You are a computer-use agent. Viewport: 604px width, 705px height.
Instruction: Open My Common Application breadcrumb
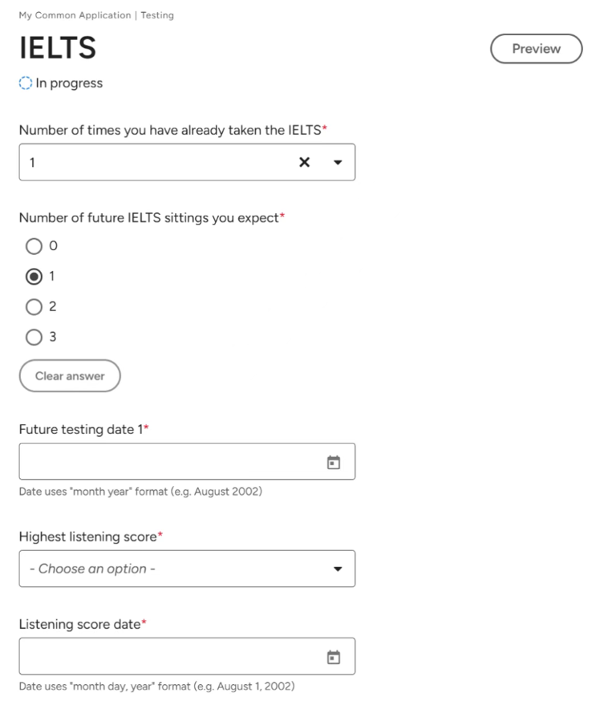pos(75,15)
